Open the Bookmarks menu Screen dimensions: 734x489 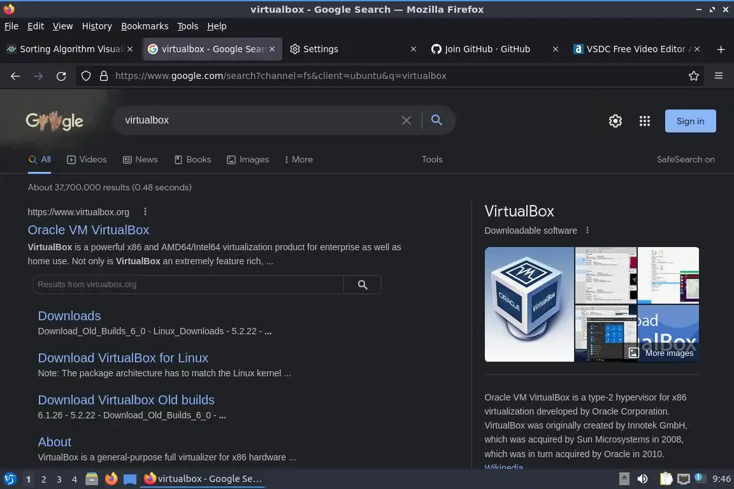145,26
